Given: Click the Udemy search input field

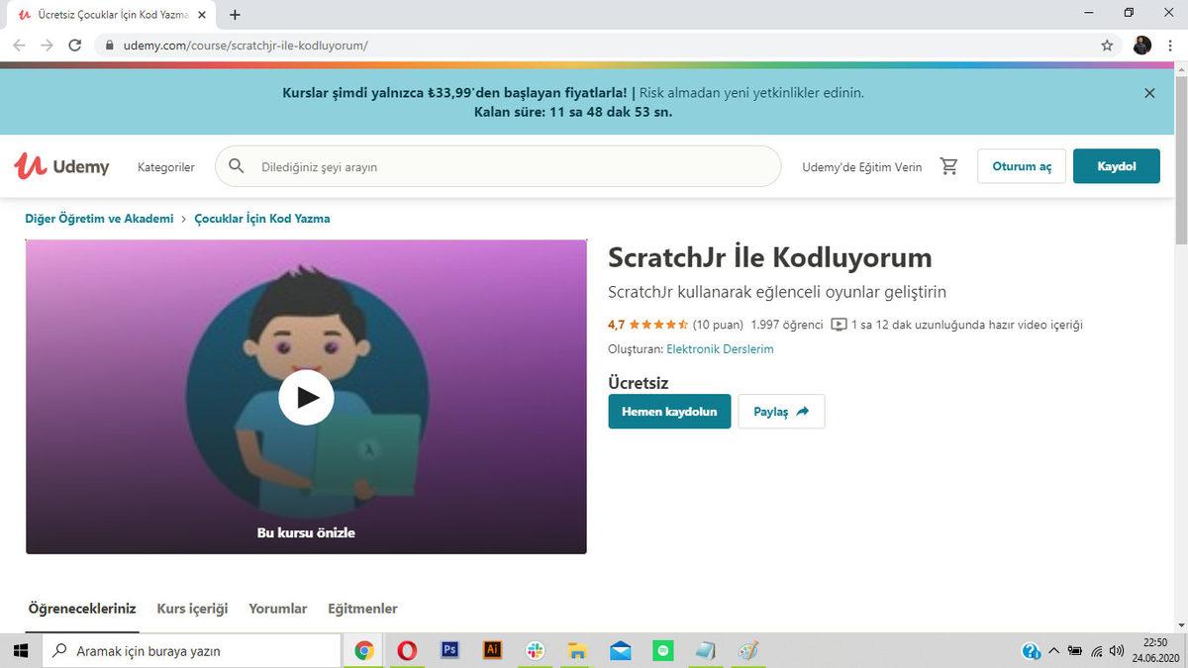Looking at the screenshot, I should 505,167.
